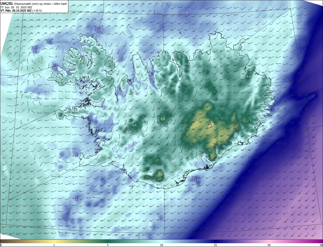Select the 4.8 value in the northeast
The image size is (323, 247).
pyautogui.click(x=249, y=77)
